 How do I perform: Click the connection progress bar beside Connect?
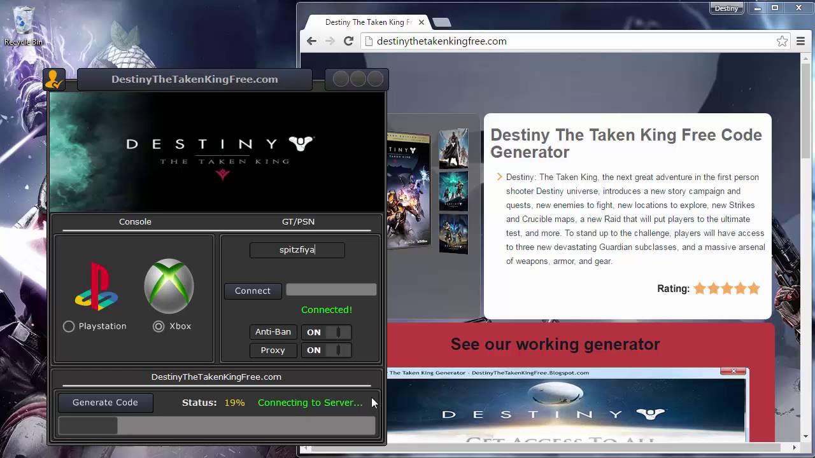pos(331,290)
